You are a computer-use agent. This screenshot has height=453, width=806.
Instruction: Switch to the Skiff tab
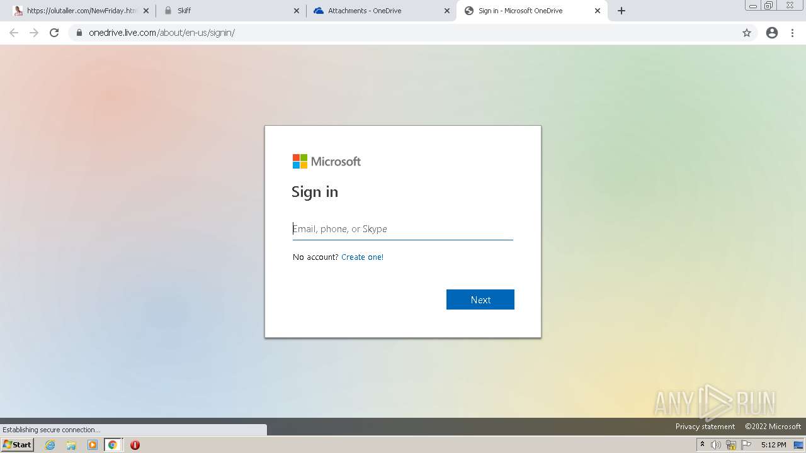coord(230,11)
